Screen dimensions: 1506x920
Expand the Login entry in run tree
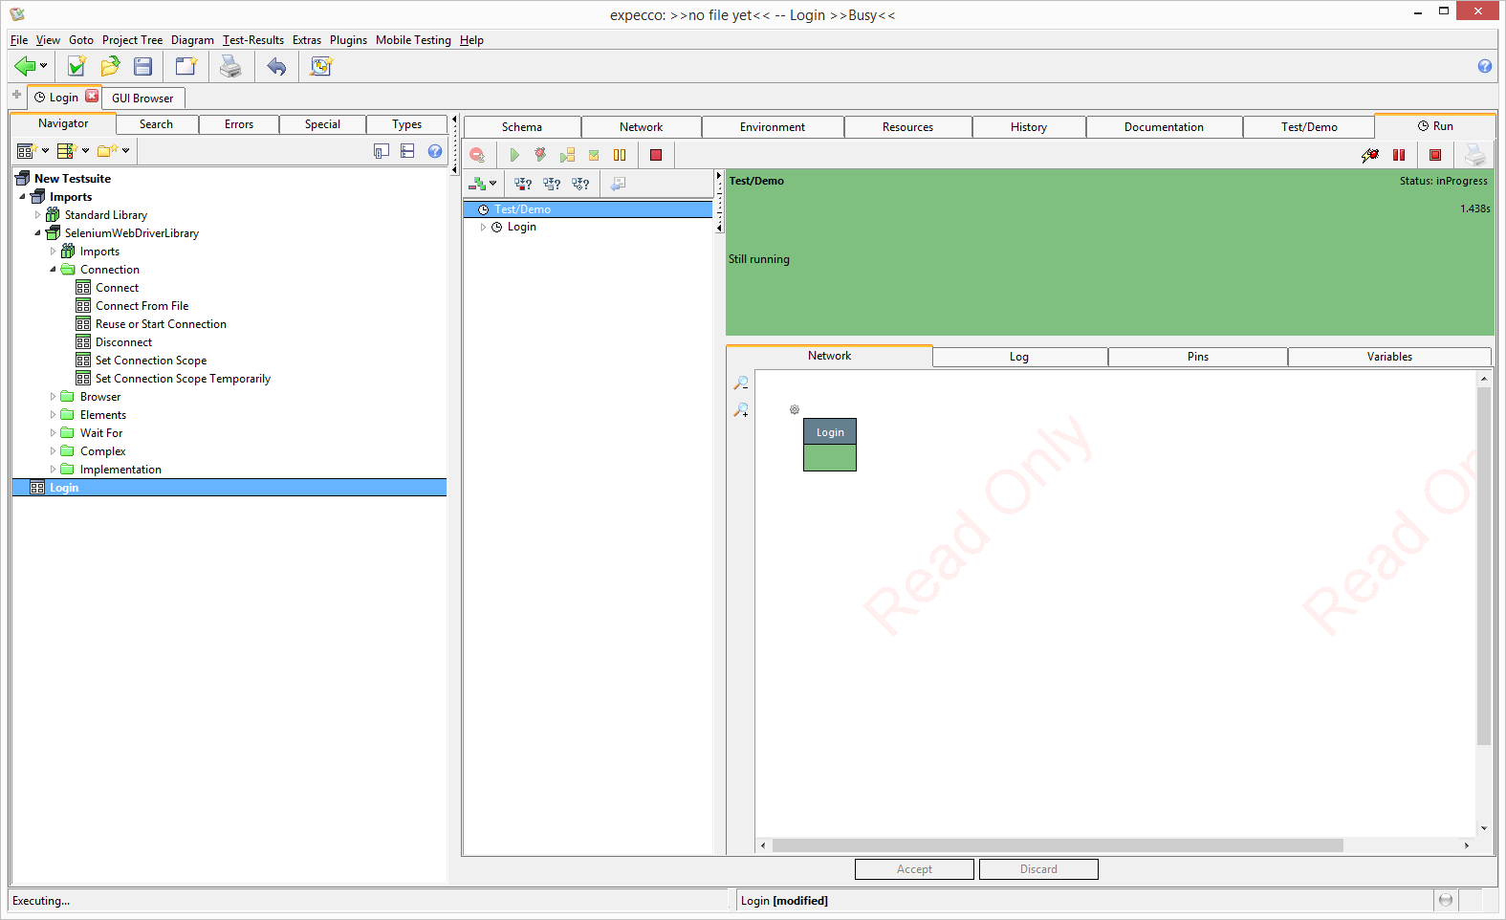(483, 228)
